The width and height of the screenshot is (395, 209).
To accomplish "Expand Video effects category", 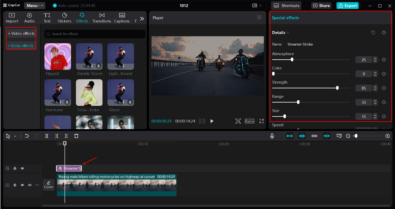I will click(22, 33).
